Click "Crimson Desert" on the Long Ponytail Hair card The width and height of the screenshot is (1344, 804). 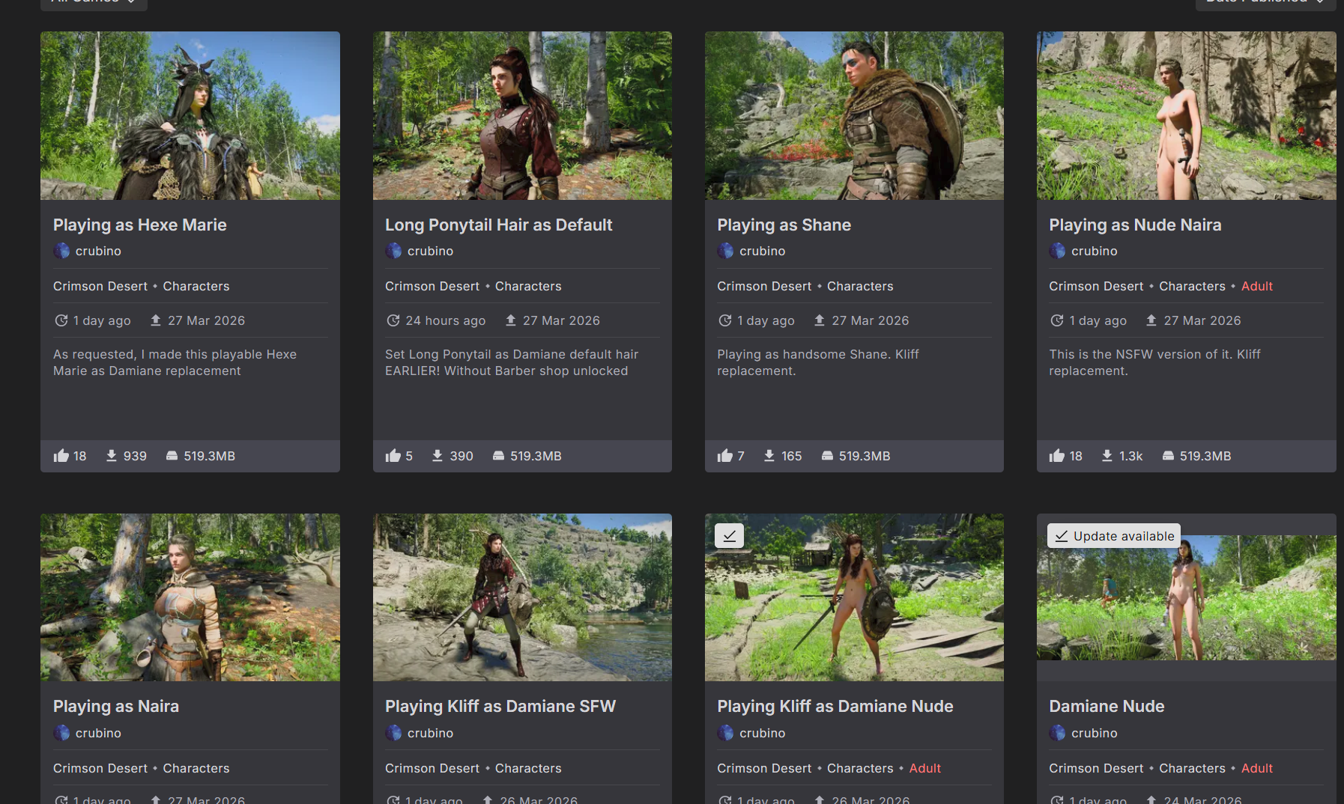pyautogui.click(x=432, y=286)
